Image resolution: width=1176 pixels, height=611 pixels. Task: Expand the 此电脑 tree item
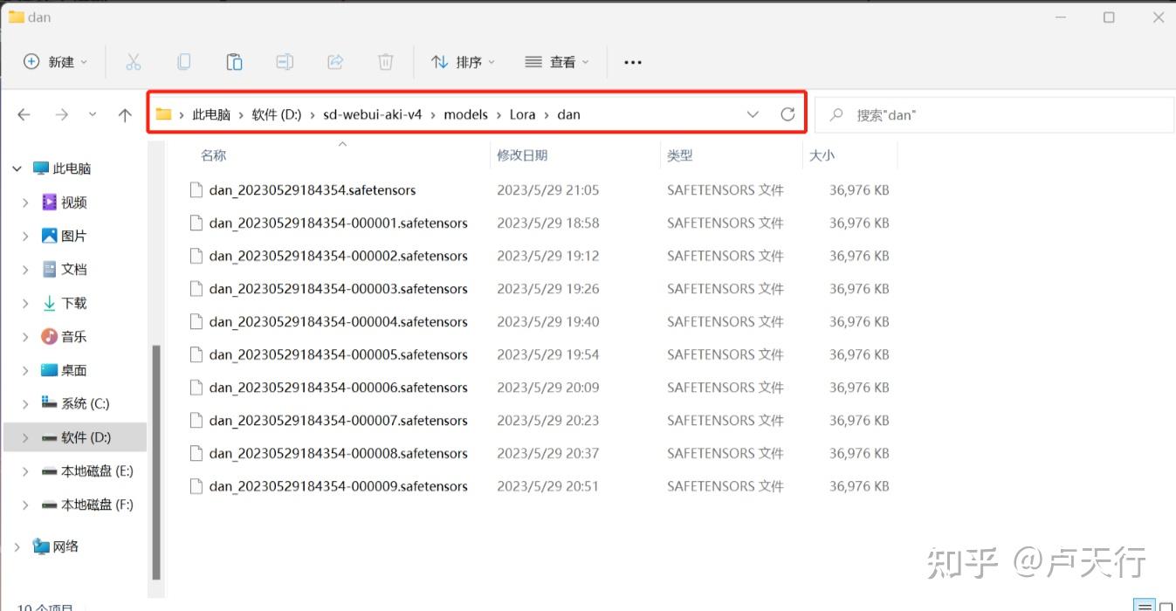click(x=17, y=168)
